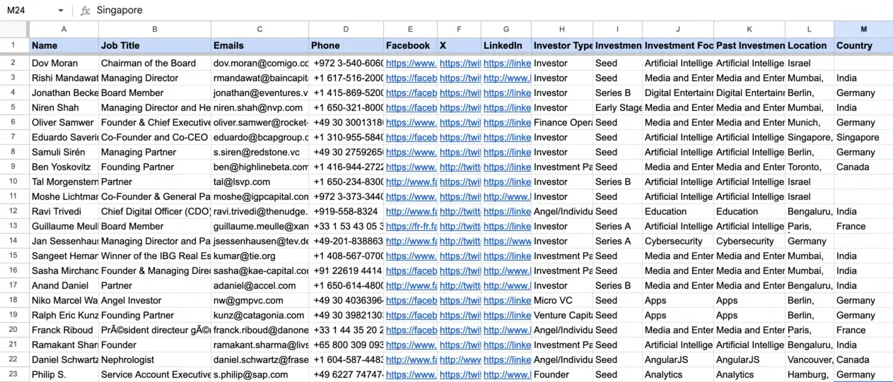Click the Job Title header cell

click(155, 45)
